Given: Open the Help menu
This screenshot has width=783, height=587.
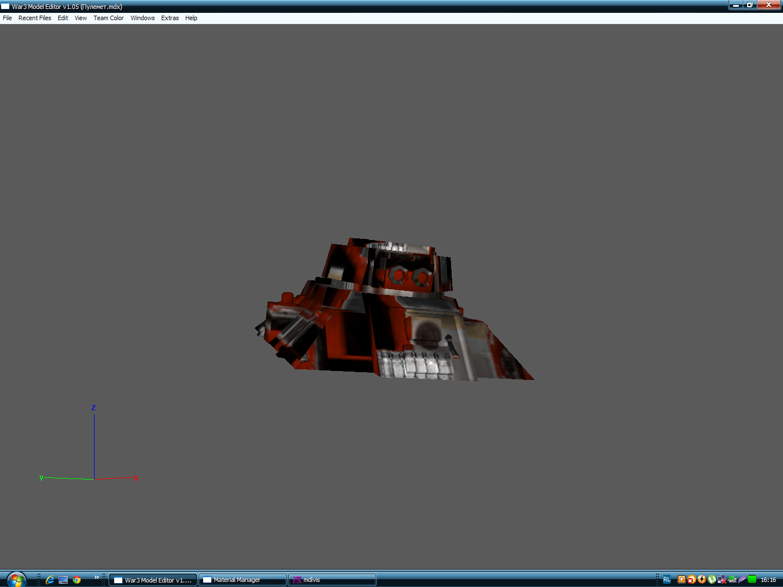Looking at the screenshot, I should click(x=191, y=18).
